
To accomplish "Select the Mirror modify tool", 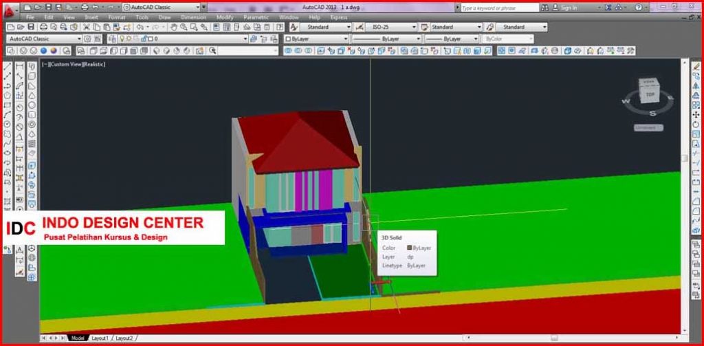I will coord(696,85).
